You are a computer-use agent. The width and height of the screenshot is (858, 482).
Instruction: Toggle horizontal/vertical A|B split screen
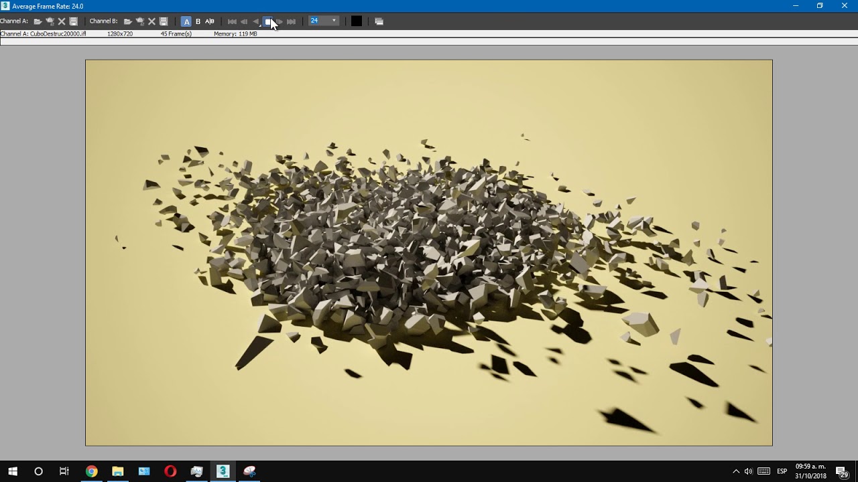click(210, 21)
